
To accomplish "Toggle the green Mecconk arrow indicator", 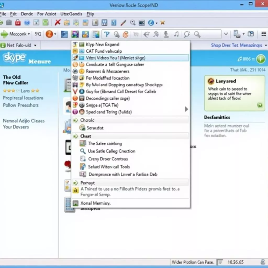I will [x=5, y=33].
